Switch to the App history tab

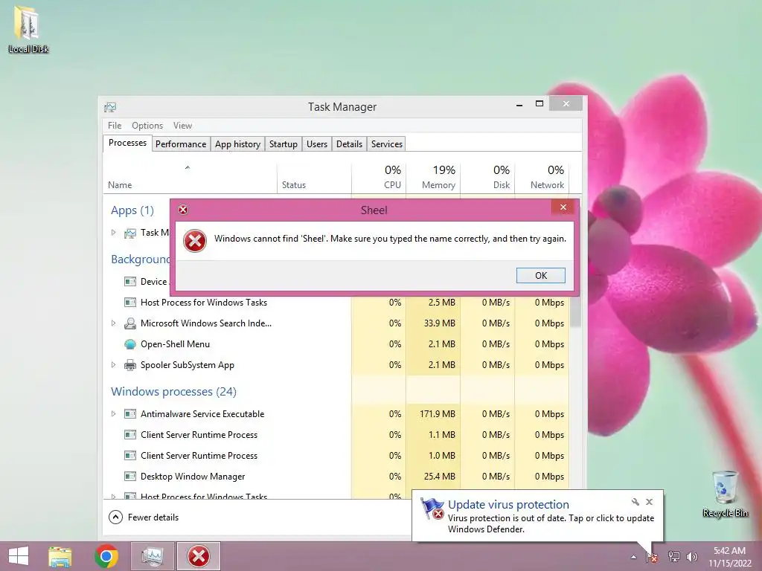point(237,144)
